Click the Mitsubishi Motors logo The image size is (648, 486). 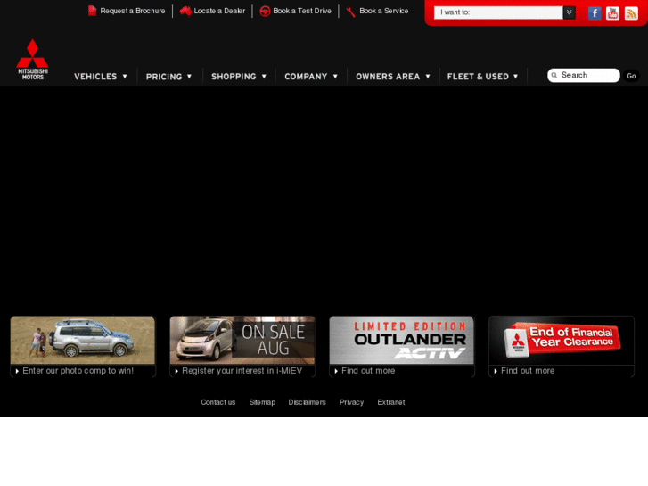pos(33,59)
